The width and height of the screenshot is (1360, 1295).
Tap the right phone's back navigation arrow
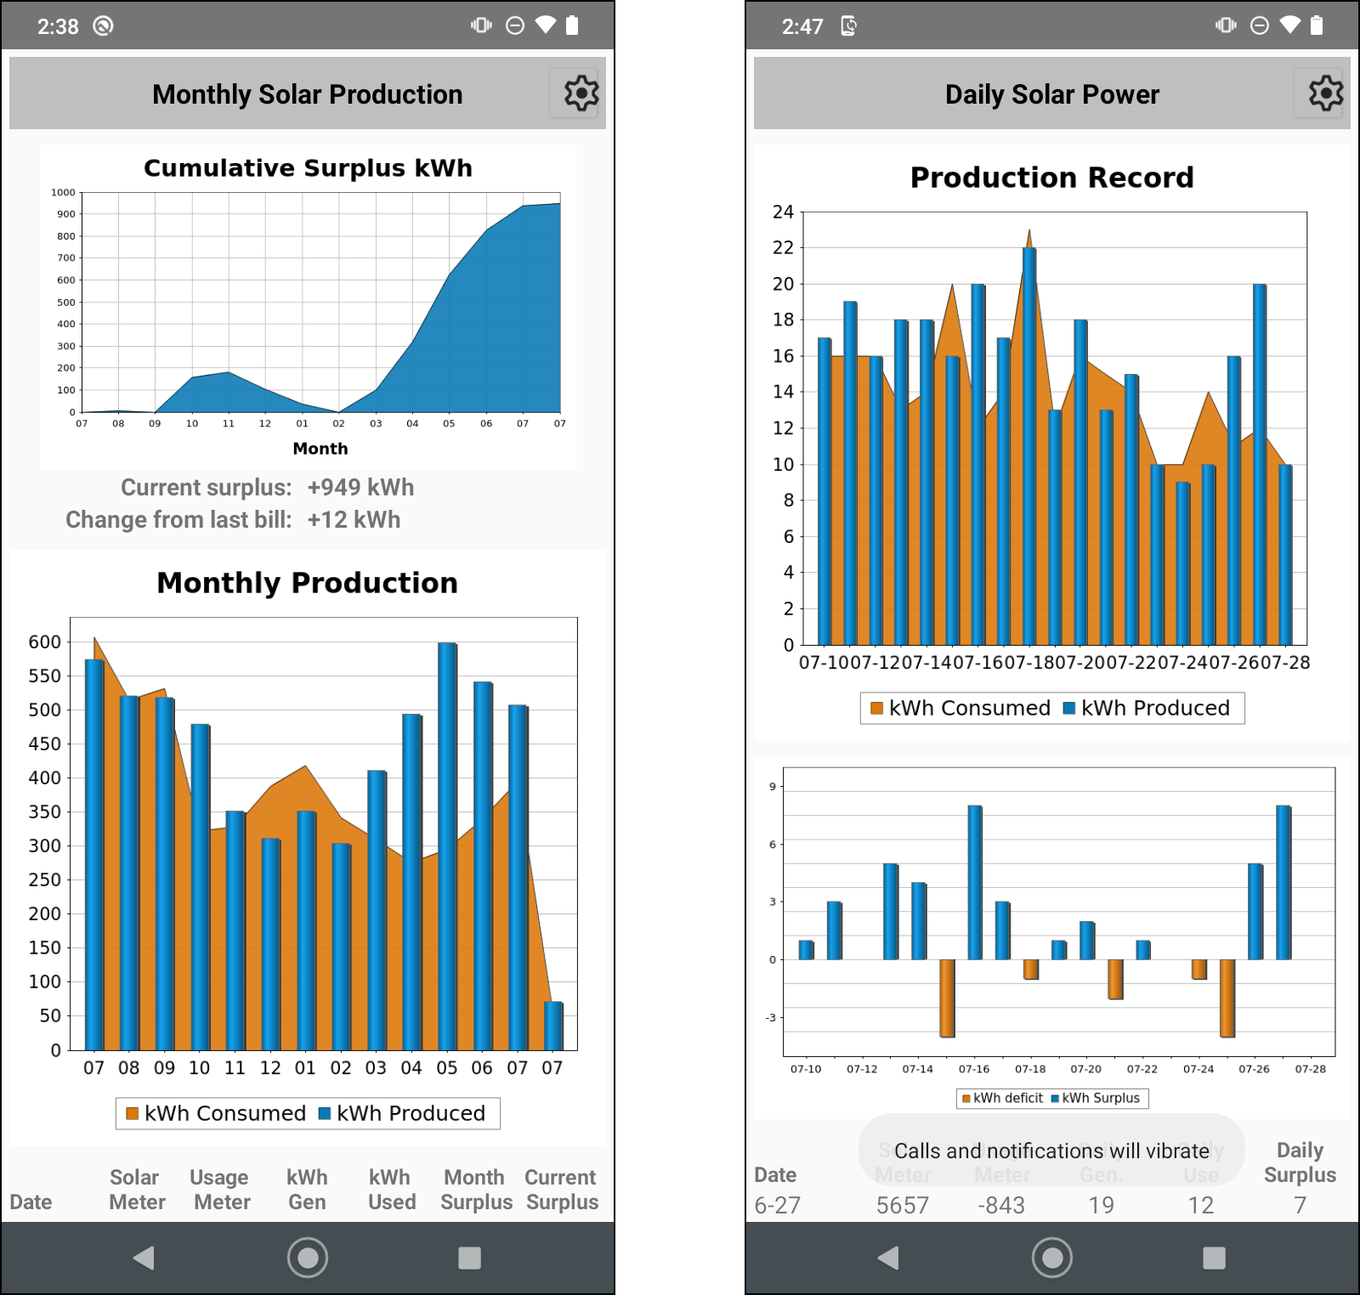coord(888,1258)
